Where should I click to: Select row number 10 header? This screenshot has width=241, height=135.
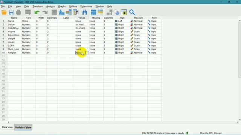tap(3, 52)
